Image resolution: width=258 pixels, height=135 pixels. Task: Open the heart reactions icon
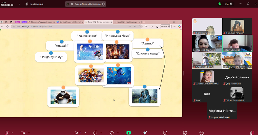pyautogui.click(x=112, y=133)
